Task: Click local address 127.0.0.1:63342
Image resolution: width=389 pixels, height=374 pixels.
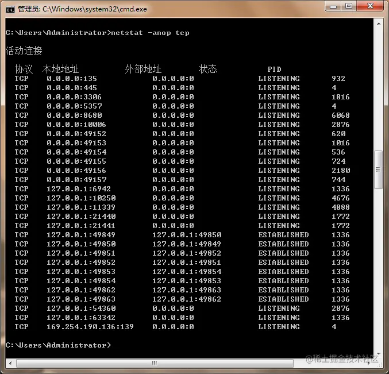Action: tap(81, 318)
